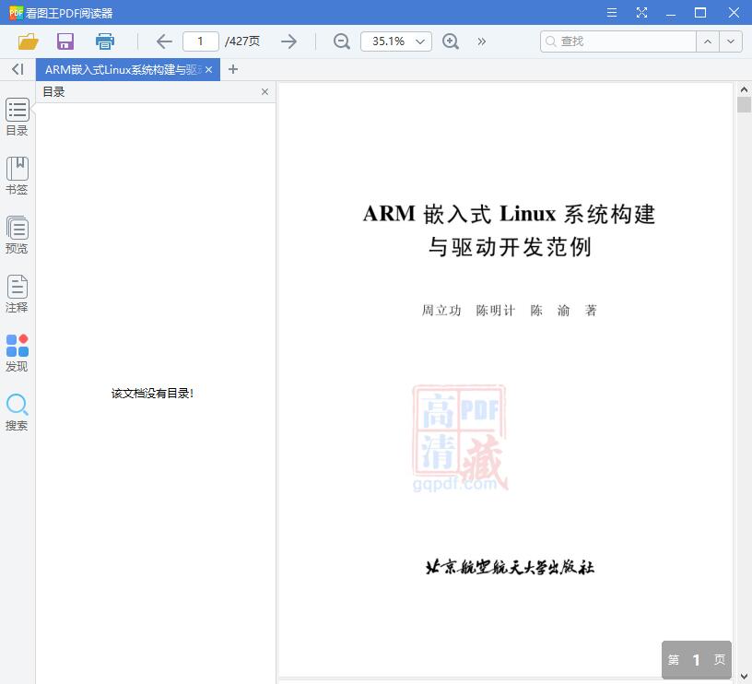
Task: Save the document with the floppy icon
Action: pos(65,41)
